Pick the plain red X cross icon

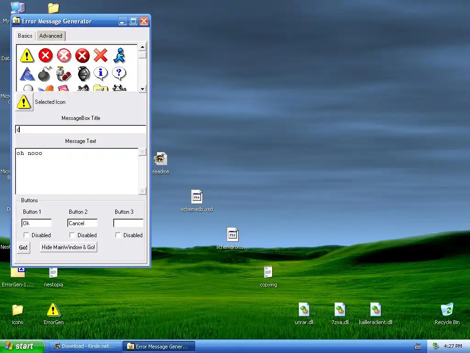(x=101, y=56)
